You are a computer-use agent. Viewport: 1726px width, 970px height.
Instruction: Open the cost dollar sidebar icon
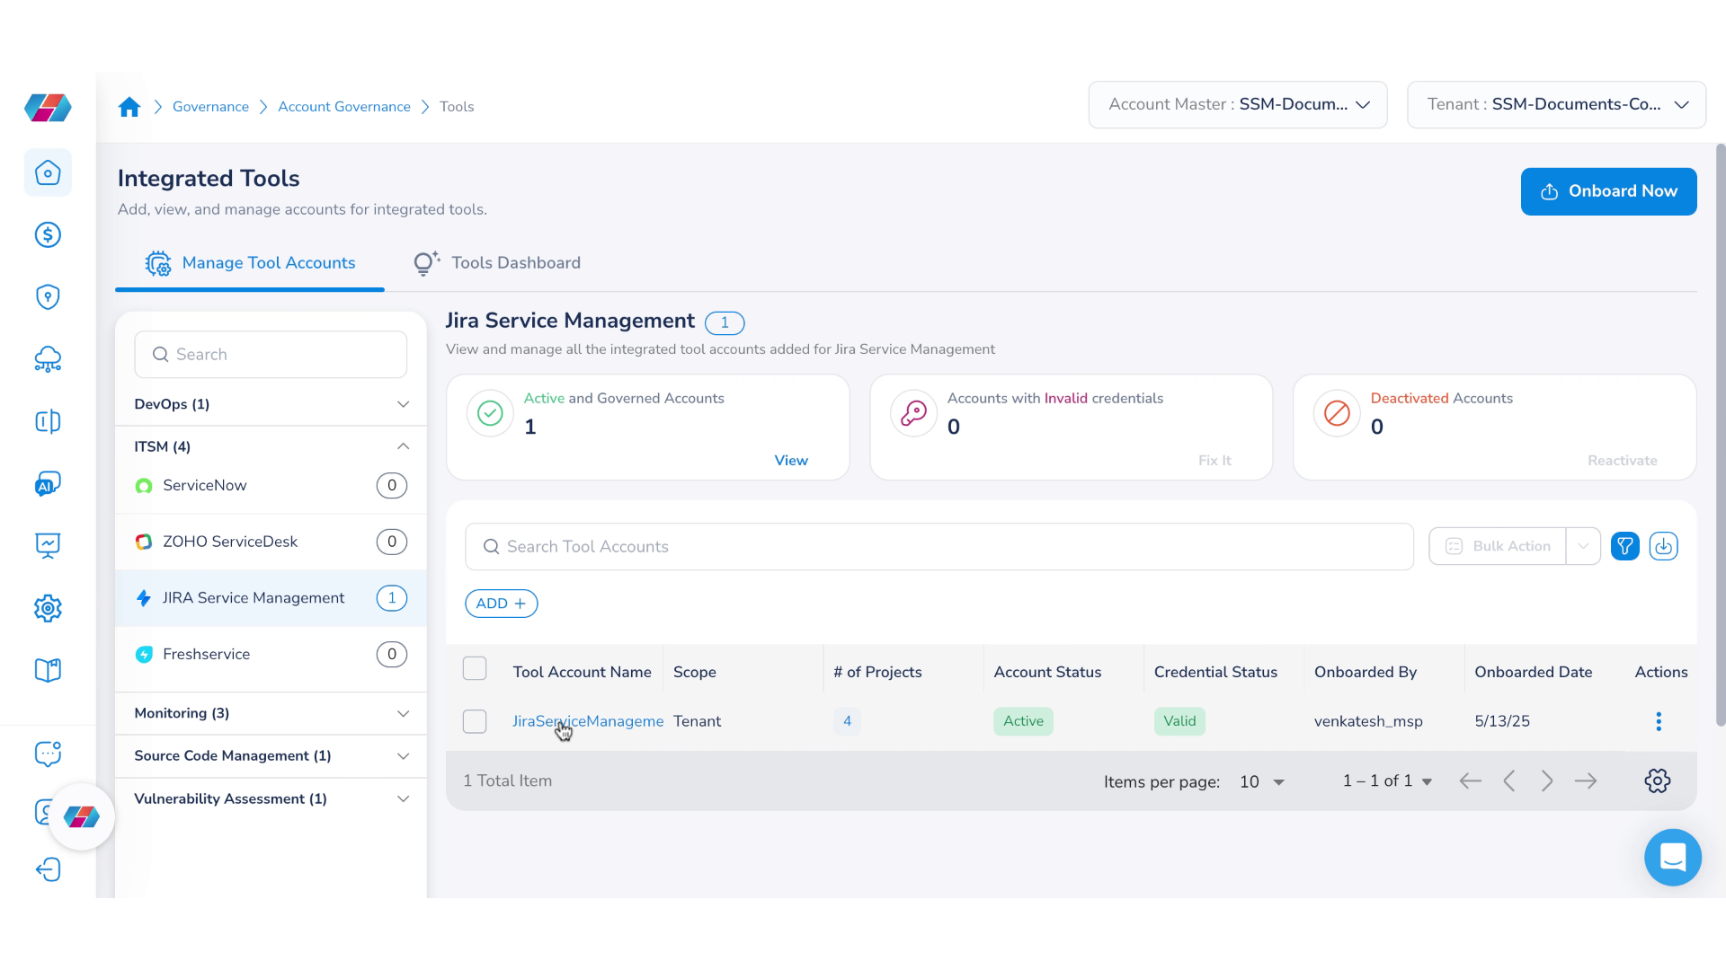[x=48, y=234]
